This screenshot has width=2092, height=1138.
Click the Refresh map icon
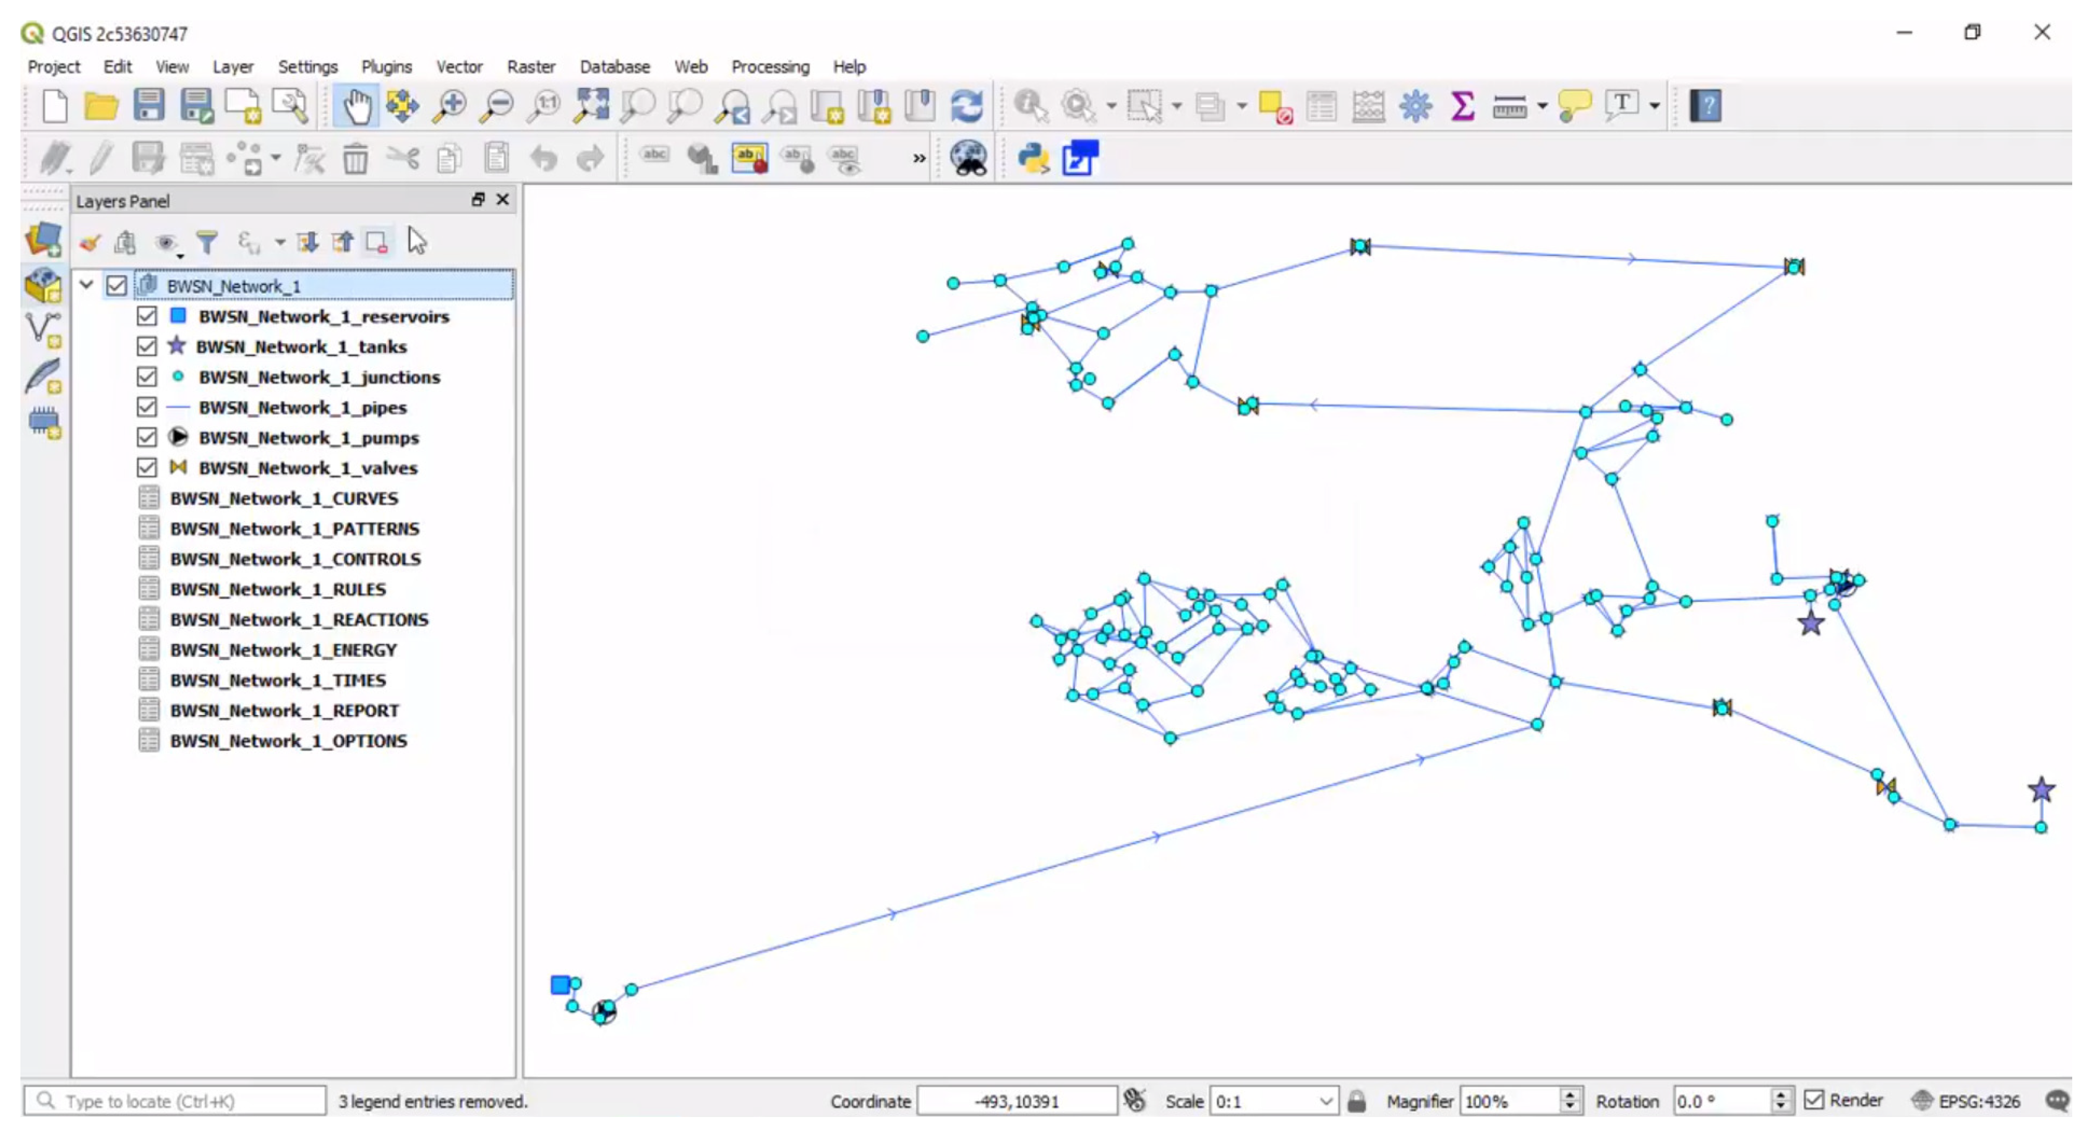pyautogui.click(x=966, y=106)
